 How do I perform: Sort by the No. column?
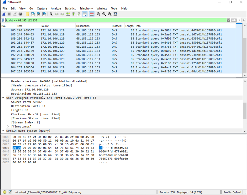pyautogui.click(x=9, y=26)
